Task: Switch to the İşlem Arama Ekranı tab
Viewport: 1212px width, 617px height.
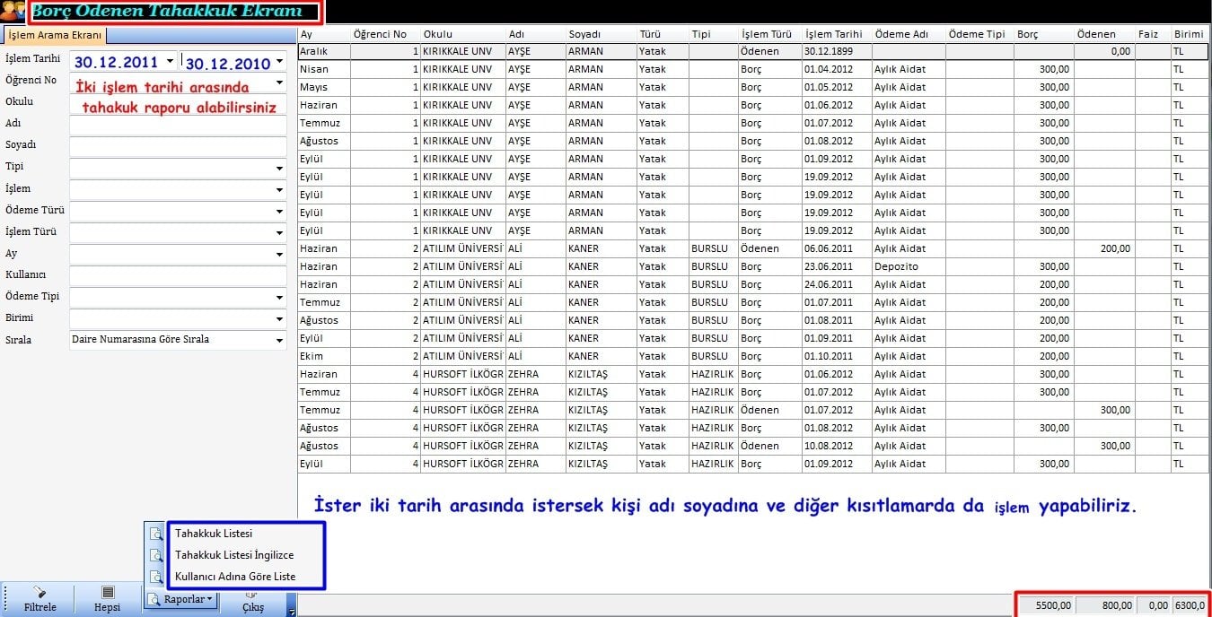Action: click(x=55, y=35)
